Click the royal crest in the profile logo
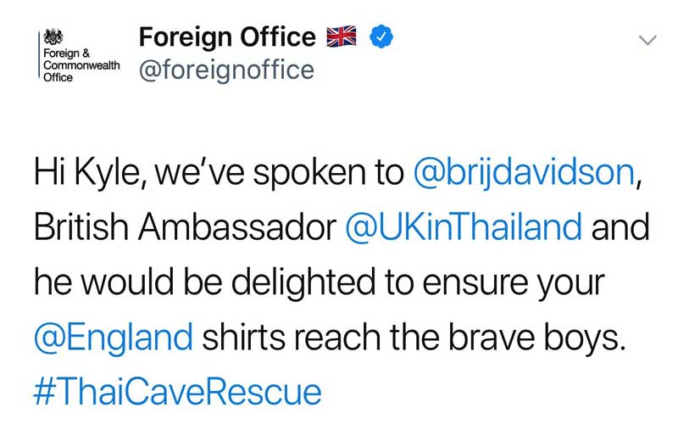 [53, 36]
